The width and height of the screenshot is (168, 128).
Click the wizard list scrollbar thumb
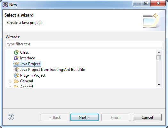click(159, 57)
